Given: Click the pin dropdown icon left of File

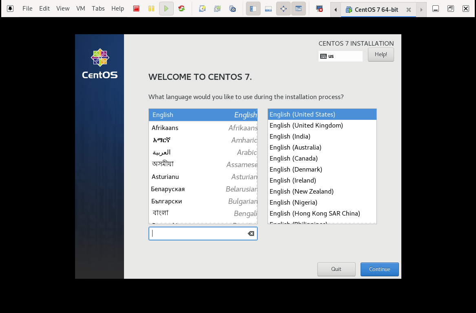Looking at the screenshot, I should 10,9.
